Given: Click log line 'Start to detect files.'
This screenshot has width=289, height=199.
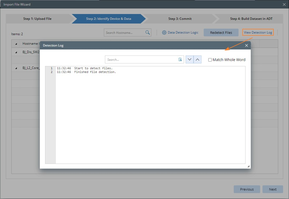Looking at the screenshot, I should [x=93, y=68].
